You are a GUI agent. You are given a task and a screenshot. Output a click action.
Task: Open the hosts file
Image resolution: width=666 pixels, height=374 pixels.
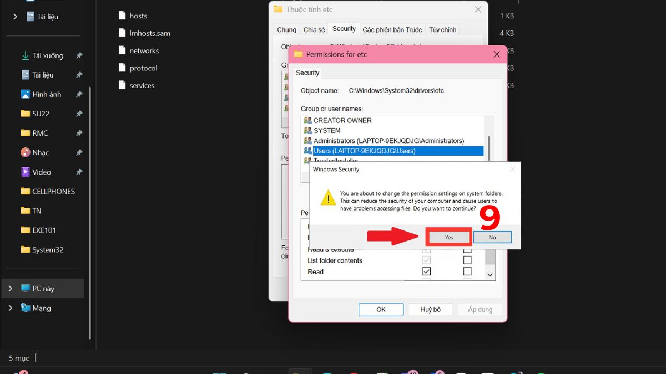click(x=138, y=16)
